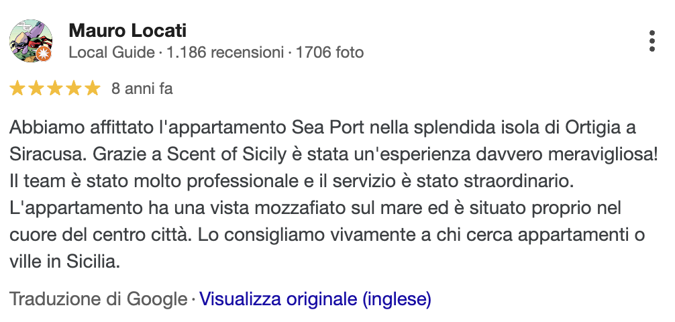Click the first rating star
This screenshot has height=322, width=675.
pos(17,89)
